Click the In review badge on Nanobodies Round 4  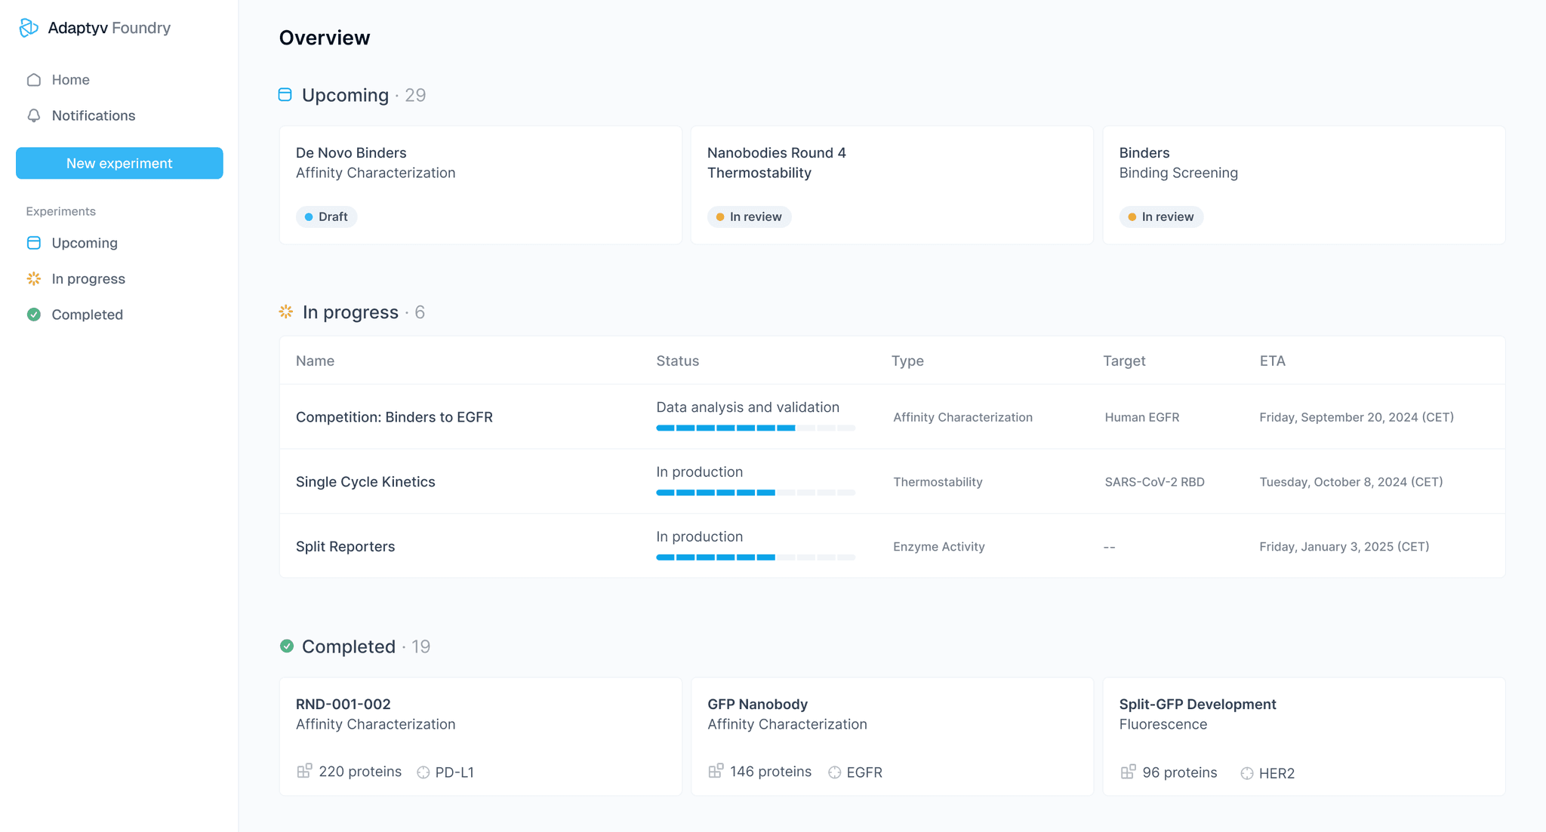(x=749, y=216)
